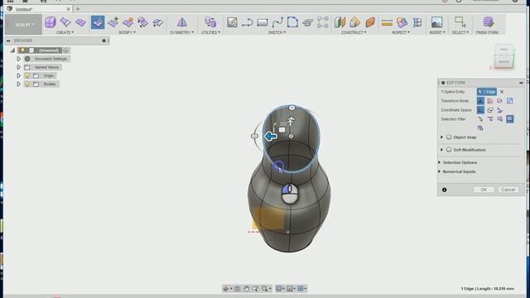This screenshot has height=298, width=530.
Task: Clear T-Spline Entity selection with X
Action: pyautogui.click(x=502, y=92)
